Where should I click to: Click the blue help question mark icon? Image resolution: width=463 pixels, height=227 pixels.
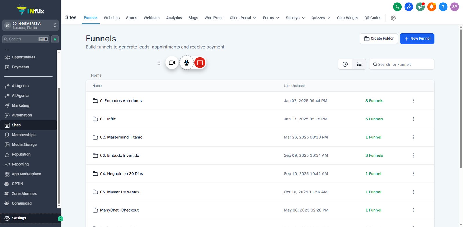(x=443, y=7)
